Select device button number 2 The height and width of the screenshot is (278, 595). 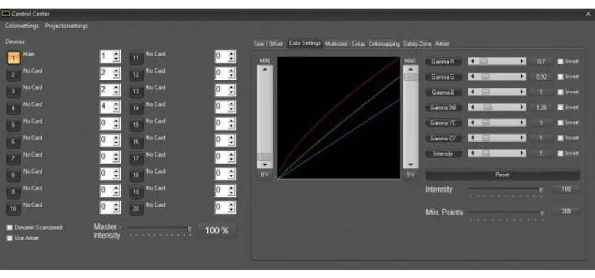(x=14, y=75)
